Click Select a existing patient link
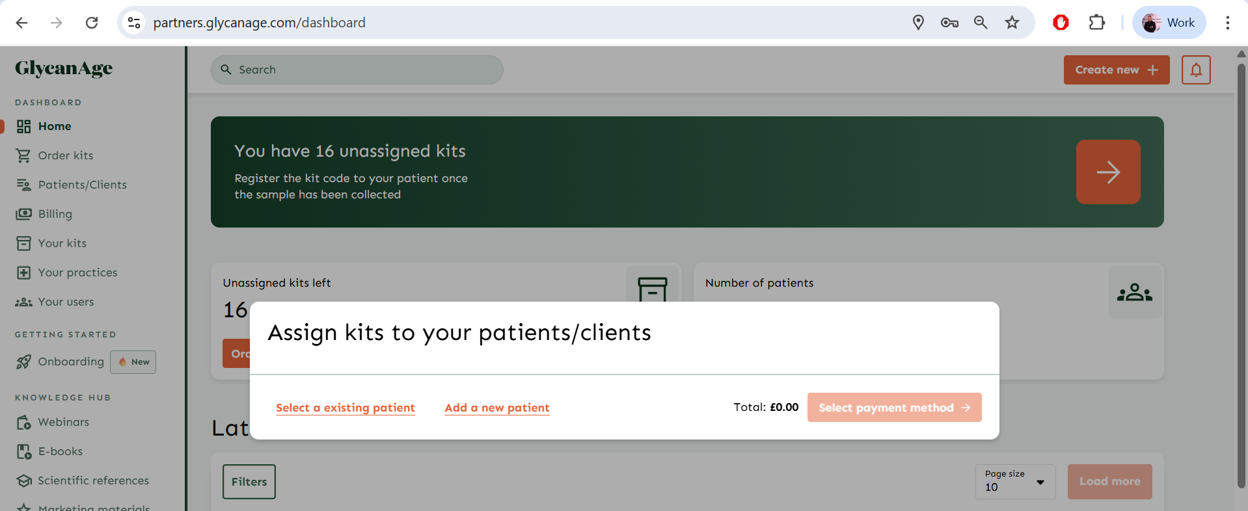The width and height of the screenshot is (1248, 511). 346,408
